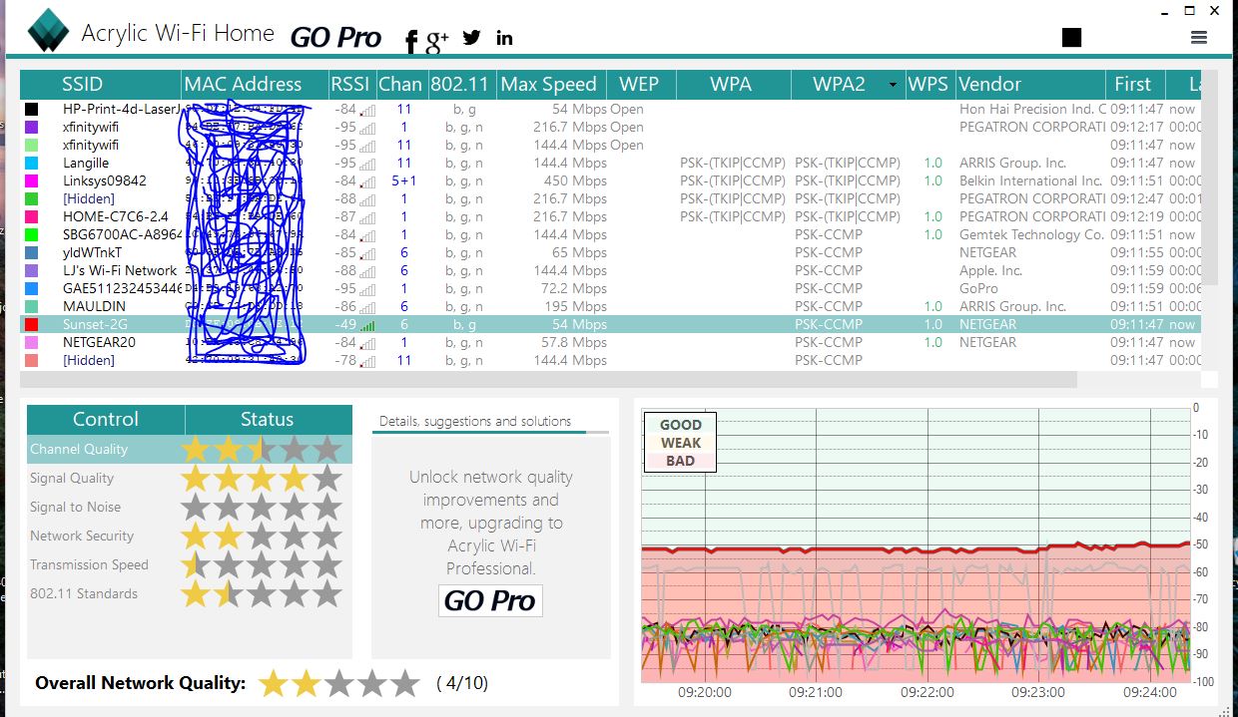Screen dimensions: 1238x717
Task: Click the WEAK label in the graph legend
Action: [x=681, y=443]
